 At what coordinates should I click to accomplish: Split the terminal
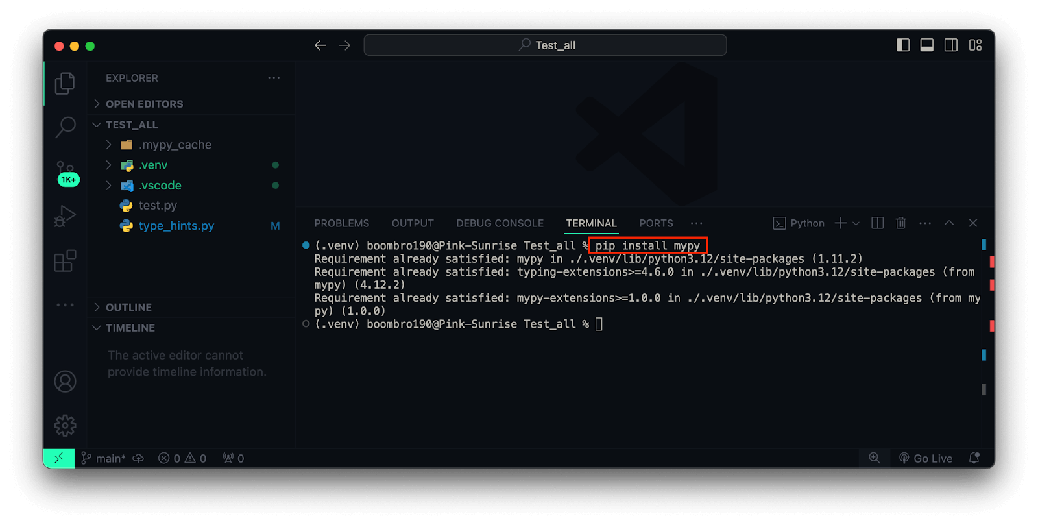(878, 223)
